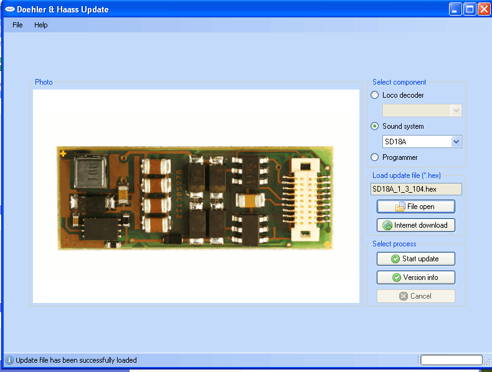Click the greyed-out Cancel button
This screenshot has width=492, height=372.
click(x=416, y=296)
